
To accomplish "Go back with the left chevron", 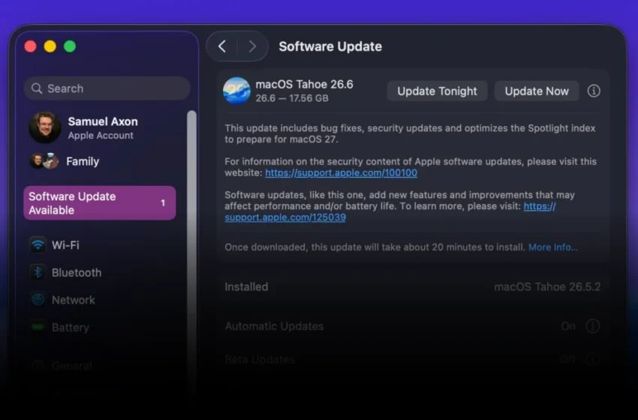I will click(x=222, y=46).
